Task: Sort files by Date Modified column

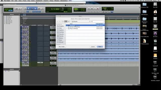Action: coord(100,24)
